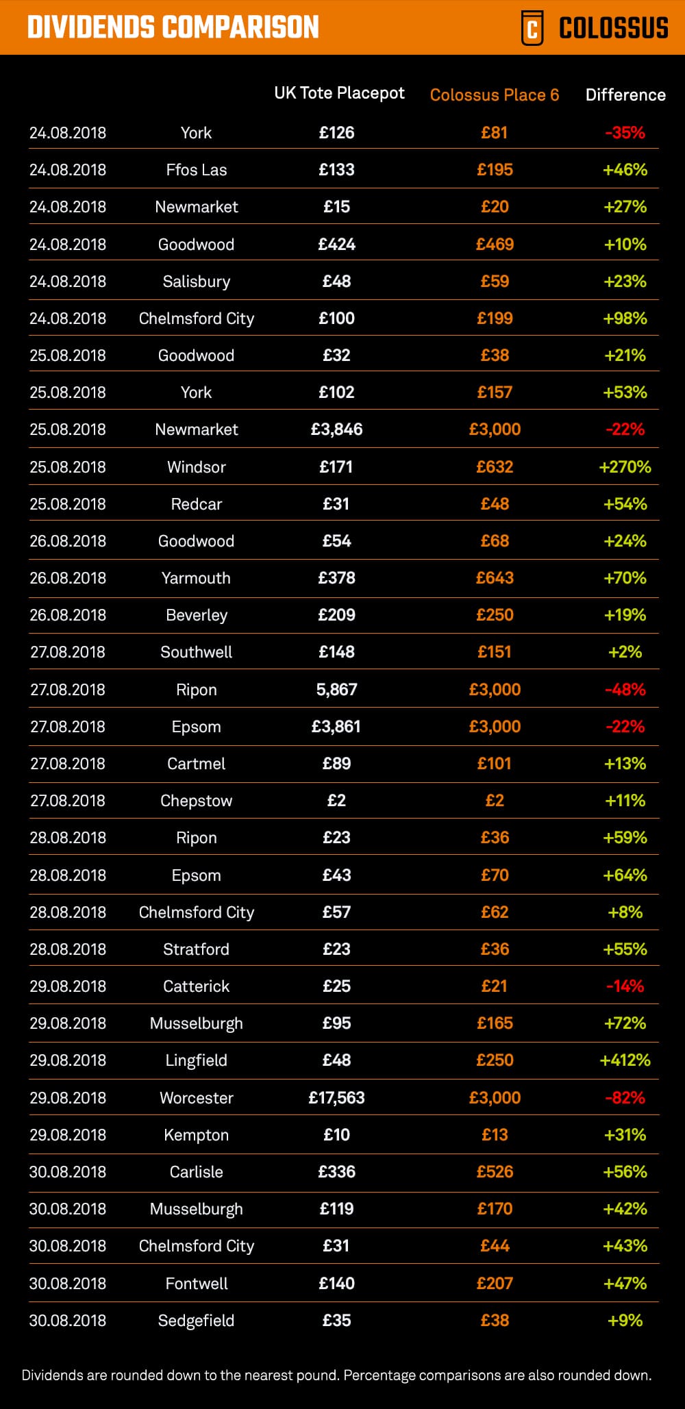Click the Kempton racecourse name
685x1409 pixels.
point(196,1135)
